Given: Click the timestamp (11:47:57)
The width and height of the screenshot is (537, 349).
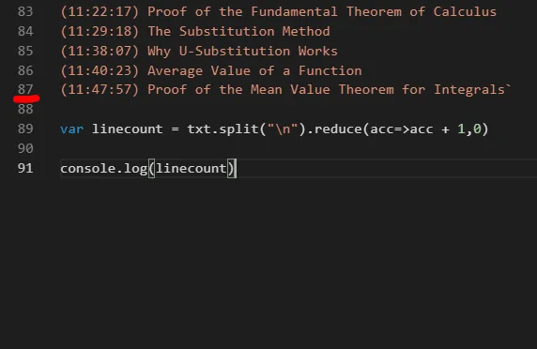Looking at the screenshot, I should (100, 90).
